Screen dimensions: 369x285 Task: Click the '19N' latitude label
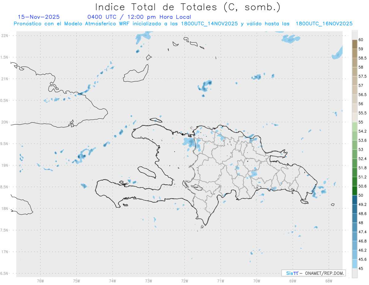[5, 165]
